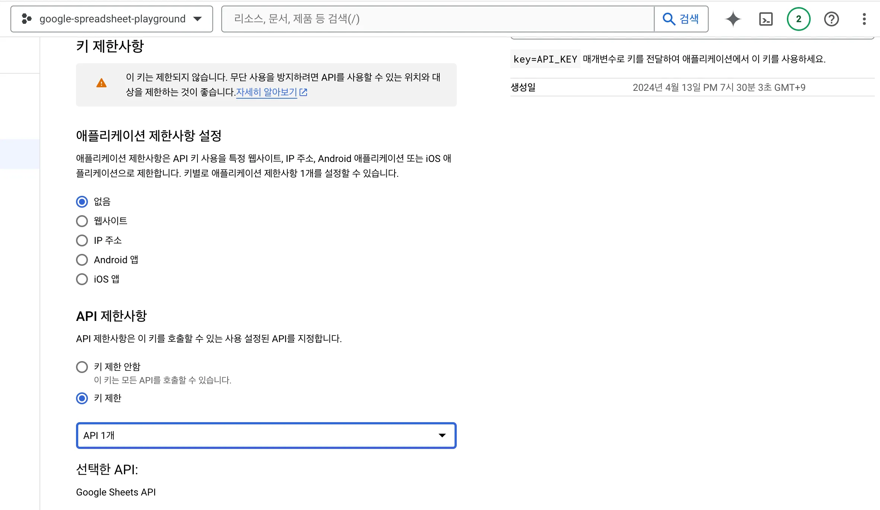Open the Gemini assistant sparkle icon
880x510 pixels.
coord(732,19)
